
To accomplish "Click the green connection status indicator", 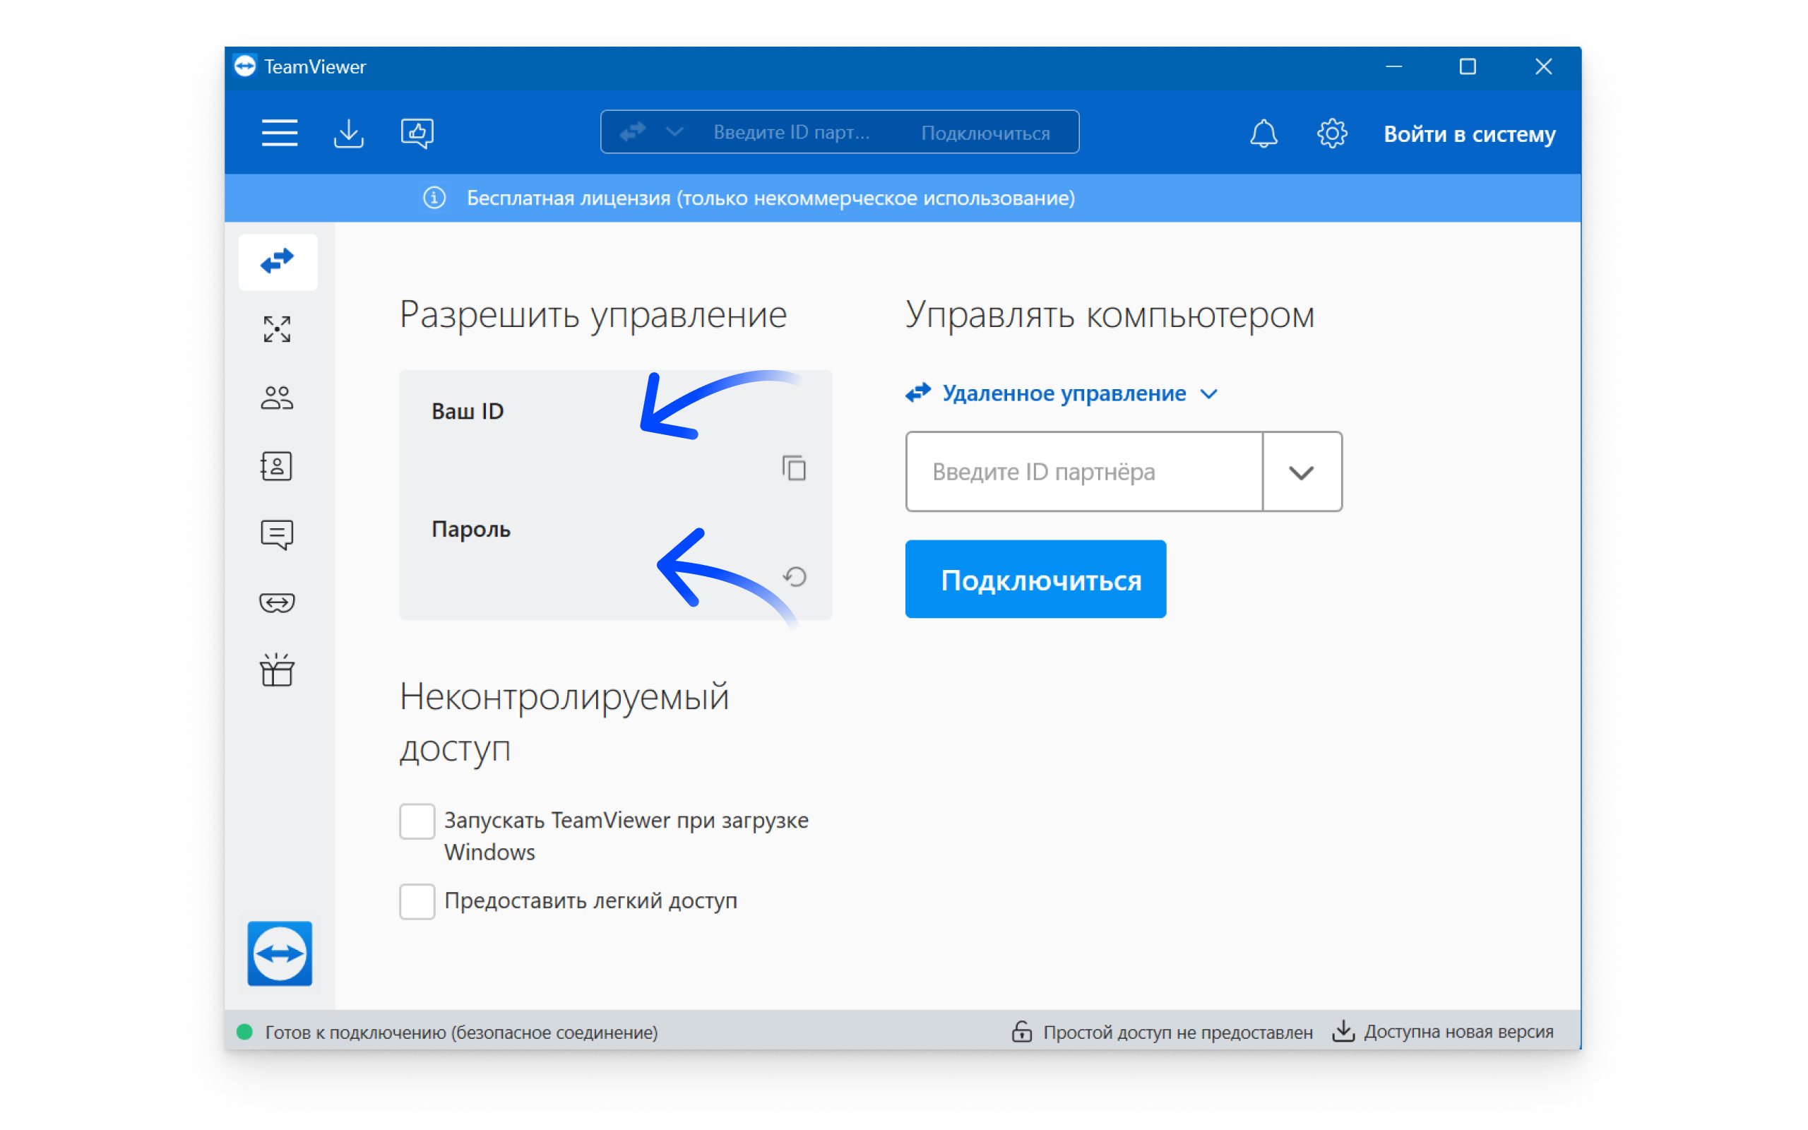I will click(x=244, y=1032).
